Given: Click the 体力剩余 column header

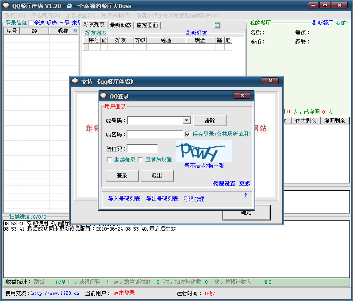Looking at the screenshot, I should click(306, 121).
